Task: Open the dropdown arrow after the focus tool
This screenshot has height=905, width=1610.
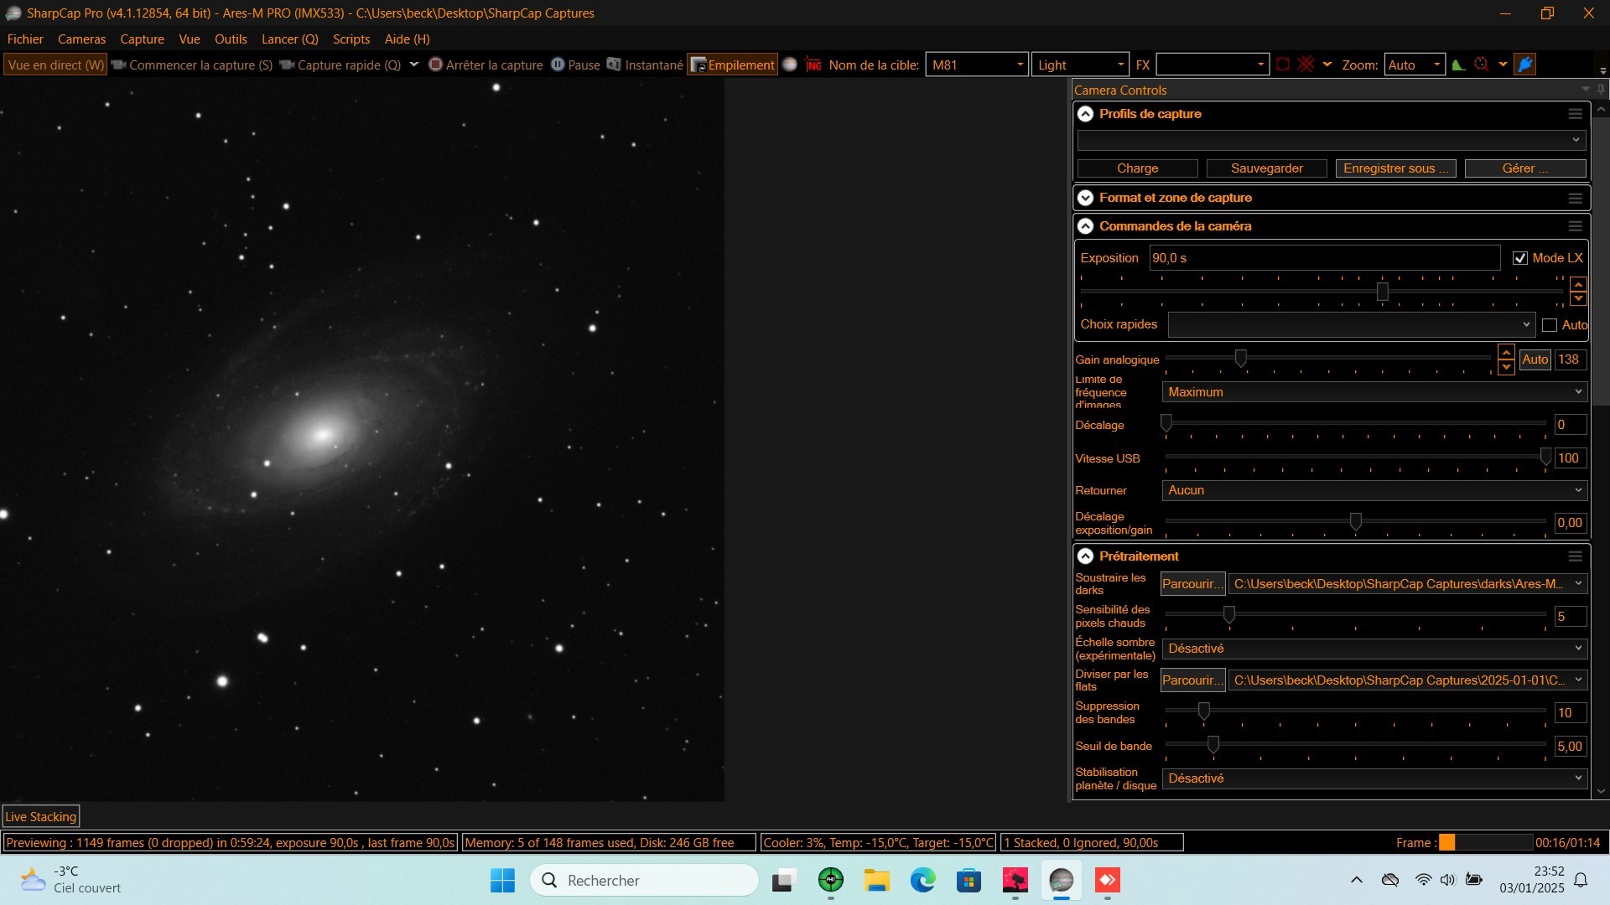Action: point(1503,65)
